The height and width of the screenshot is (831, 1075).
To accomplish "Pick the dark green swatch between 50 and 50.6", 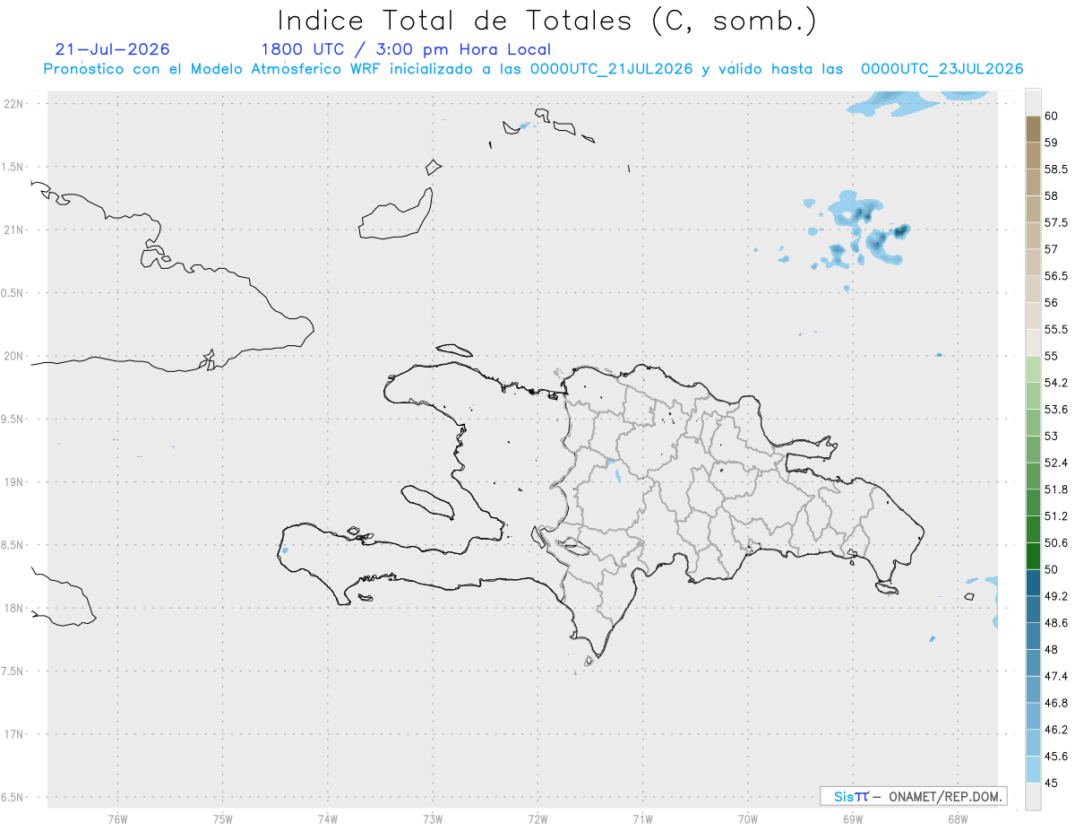I will click(x=1033, y=556).
